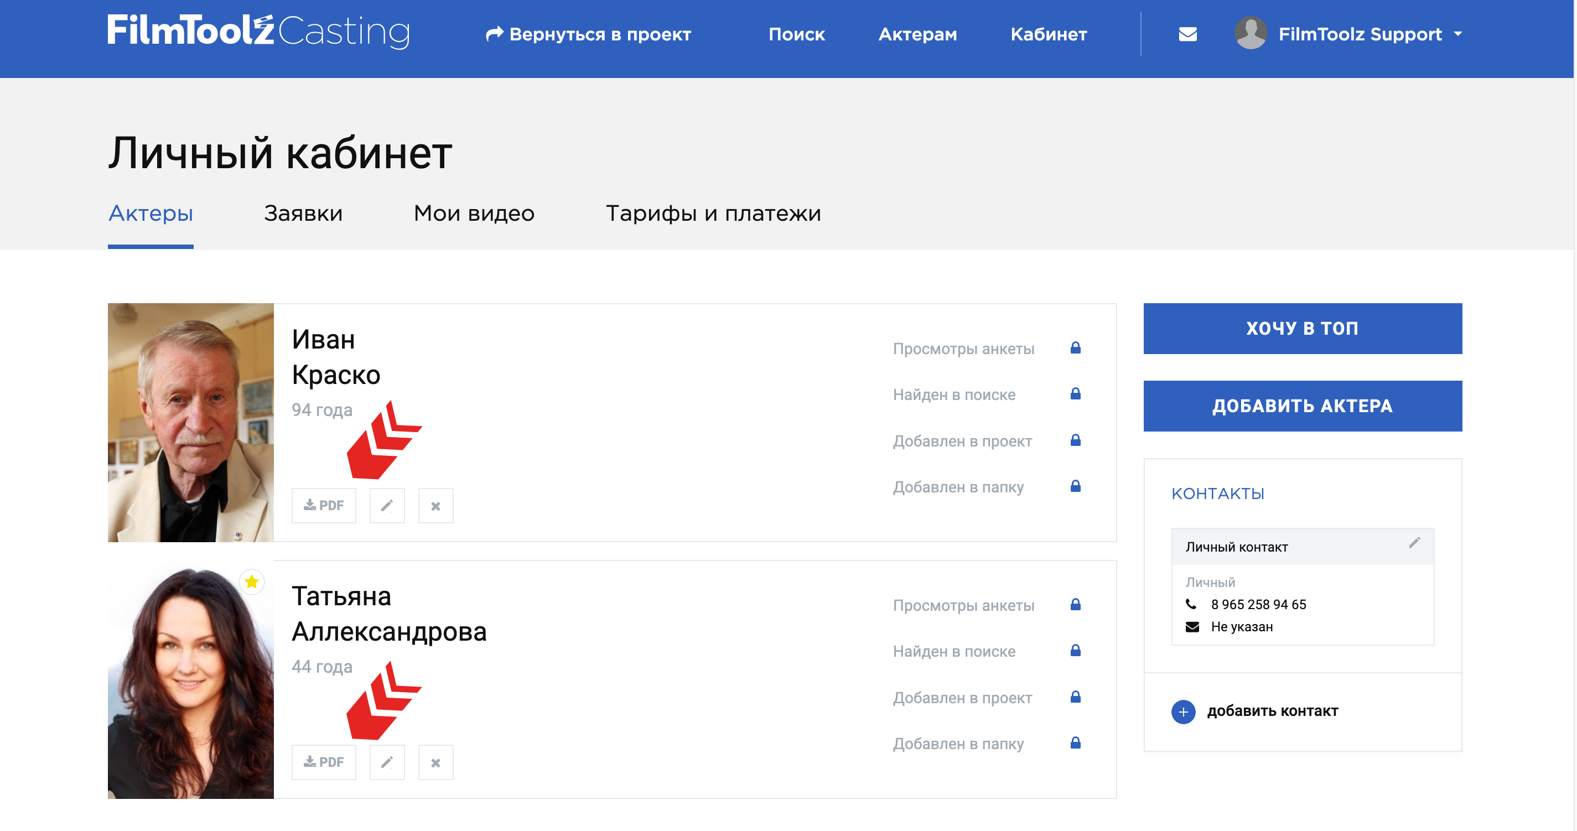1577x831 pixels.
Task: Click lock icon by Иван's Найден в поиске
Action: [1076, 393]
